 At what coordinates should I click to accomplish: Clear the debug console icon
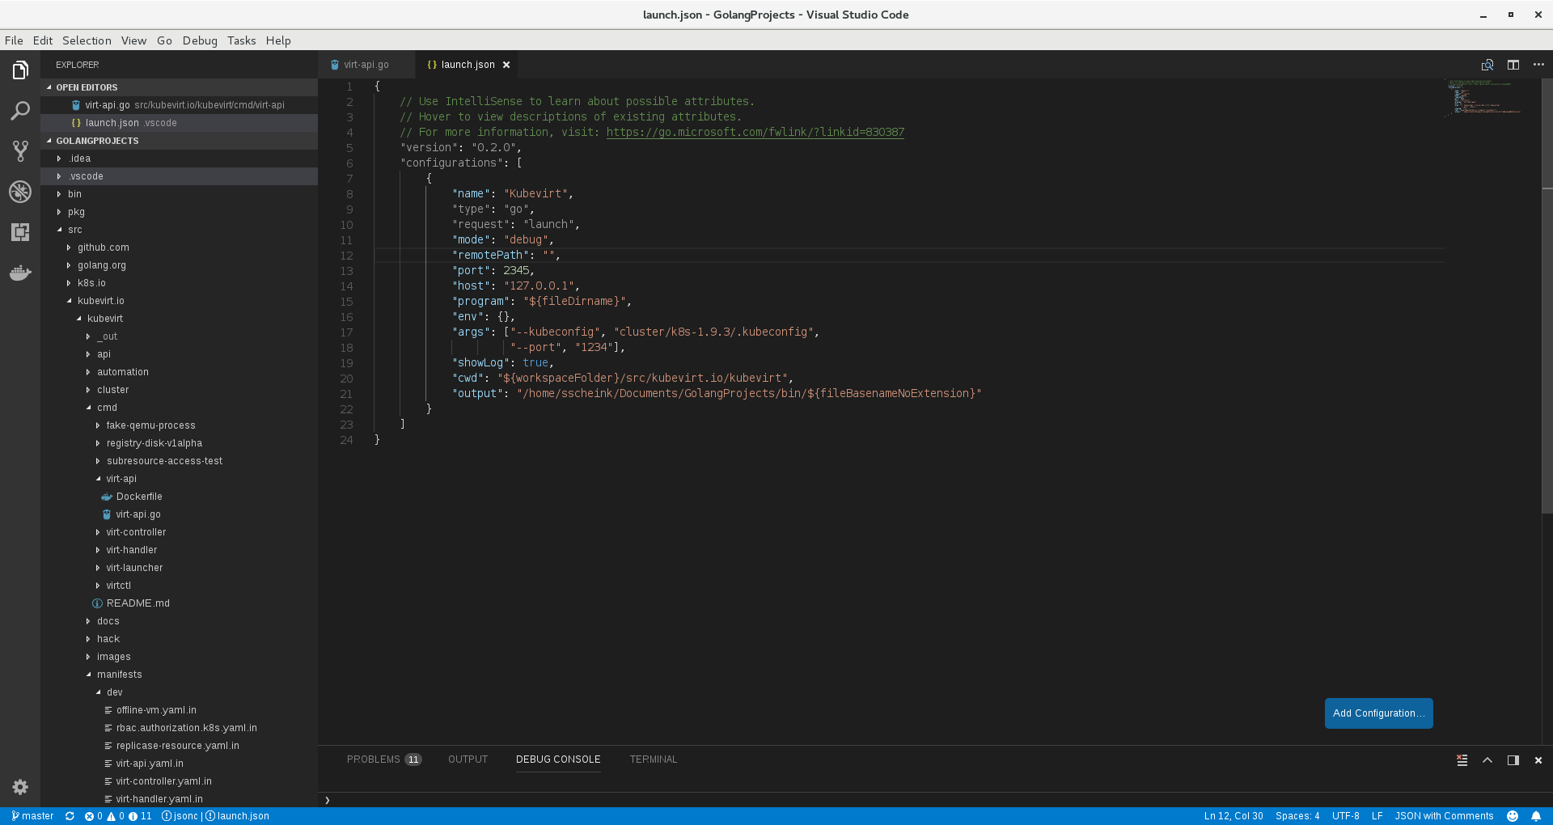1462,760
